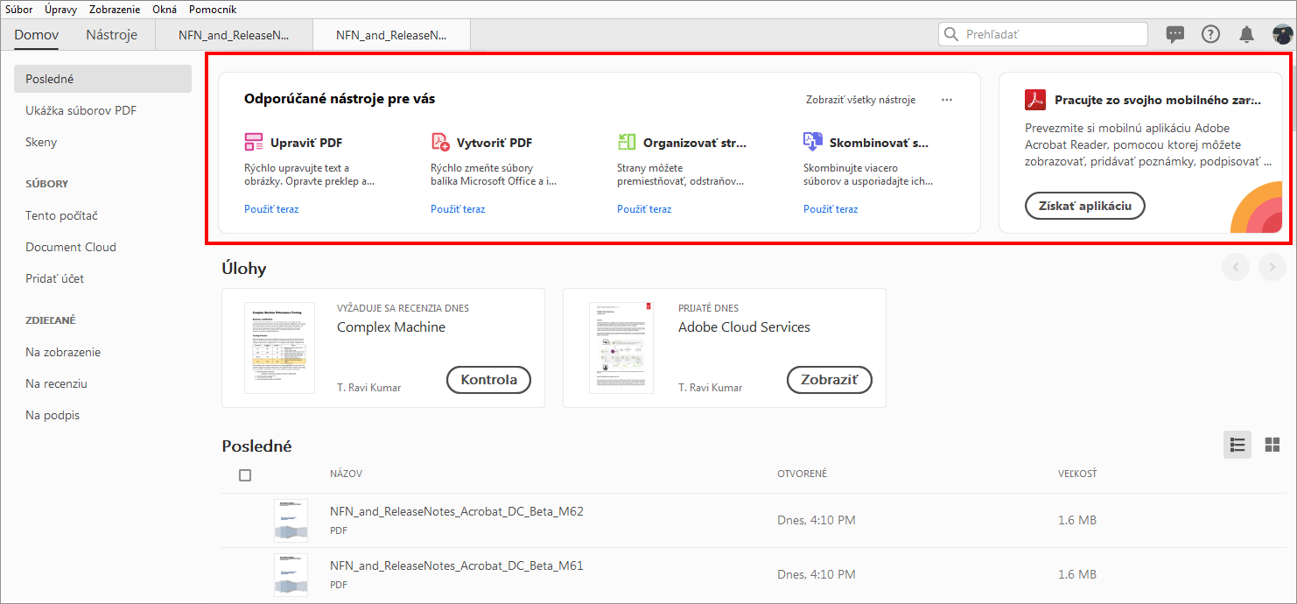Image resolution: width=1297 pixels, height=604 pixels.
Task: Open the Zobrazenie menu
Action: point(115,10)
